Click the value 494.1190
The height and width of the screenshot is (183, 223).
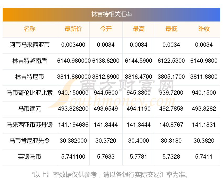[139, 109]
